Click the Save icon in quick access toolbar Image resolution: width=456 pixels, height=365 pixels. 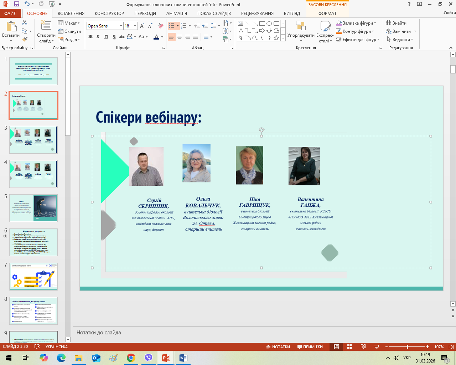click(x=16, y=4)
